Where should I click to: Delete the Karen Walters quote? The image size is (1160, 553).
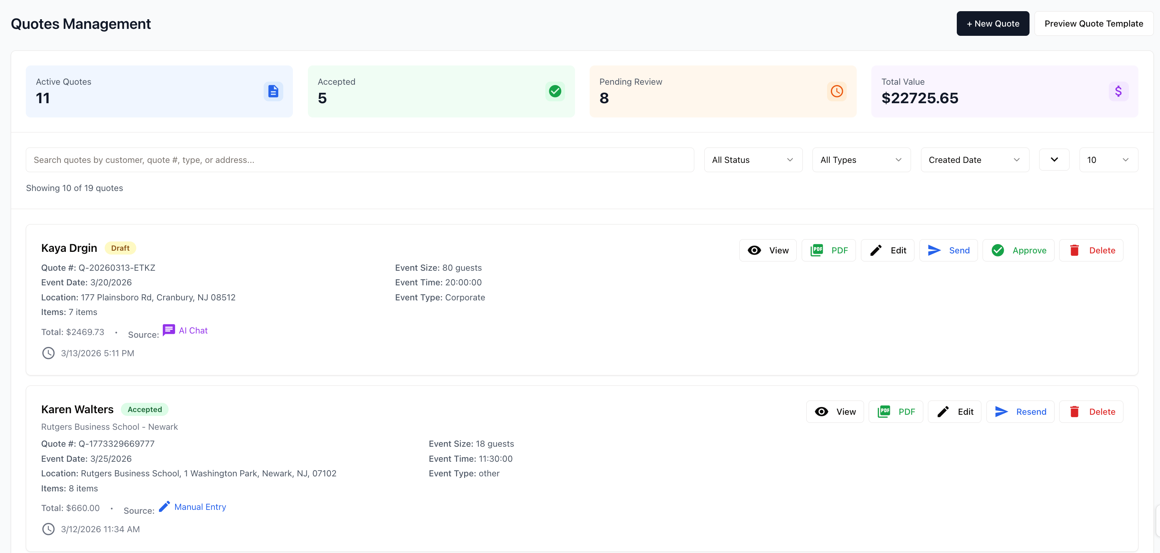[1091, 412]
